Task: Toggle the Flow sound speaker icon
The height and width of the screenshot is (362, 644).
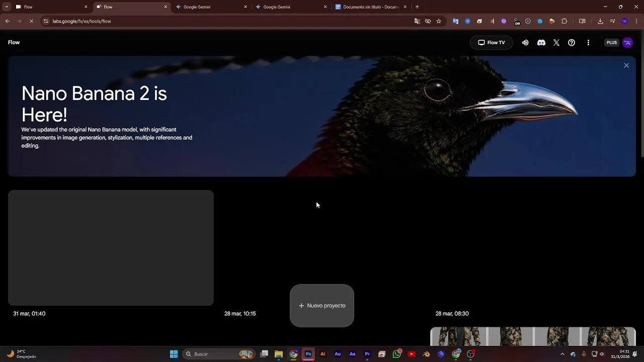Action: click(525, 43)
